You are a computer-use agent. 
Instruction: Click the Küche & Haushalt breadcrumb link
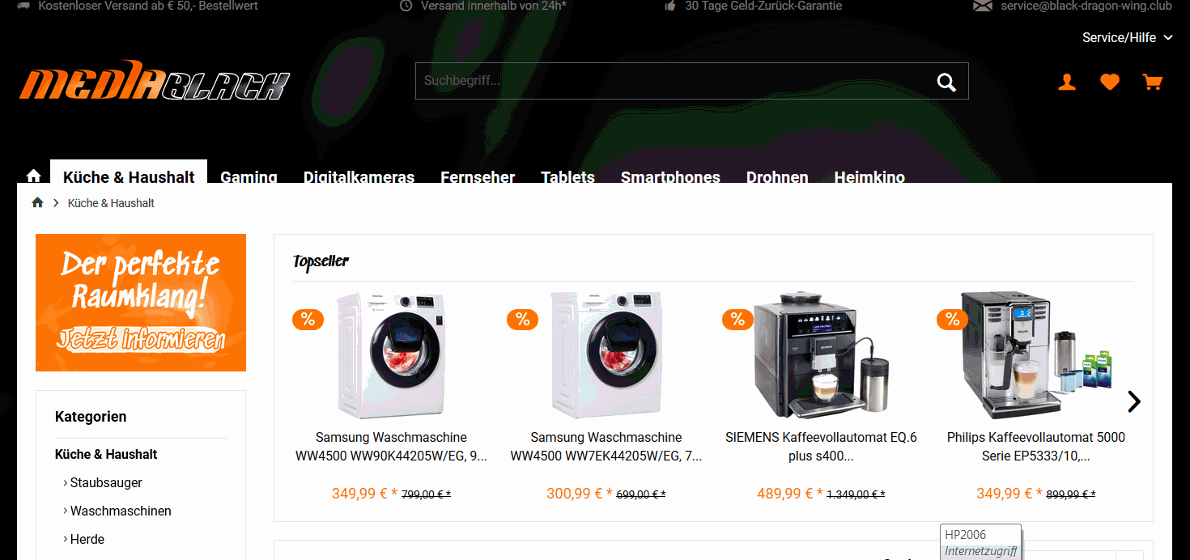click(x=111, y=203)
